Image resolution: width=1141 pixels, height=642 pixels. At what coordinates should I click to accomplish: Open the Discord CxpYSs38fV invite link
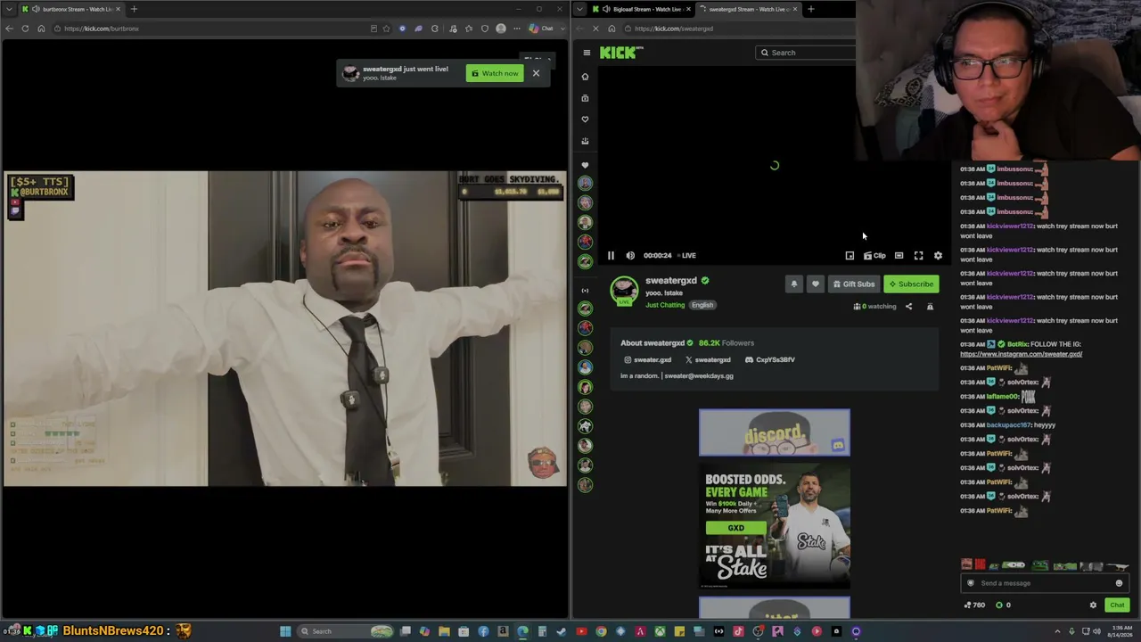coord(770,359)
